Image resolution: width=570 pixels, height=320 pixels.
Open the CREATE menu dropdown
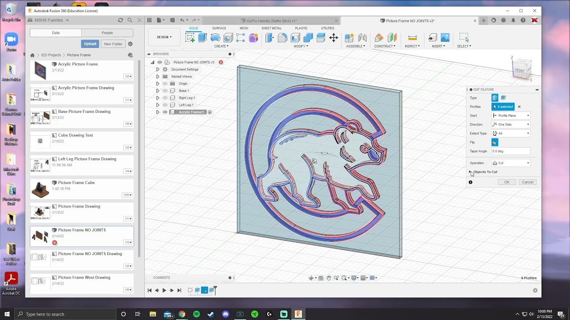click(221, 46)
